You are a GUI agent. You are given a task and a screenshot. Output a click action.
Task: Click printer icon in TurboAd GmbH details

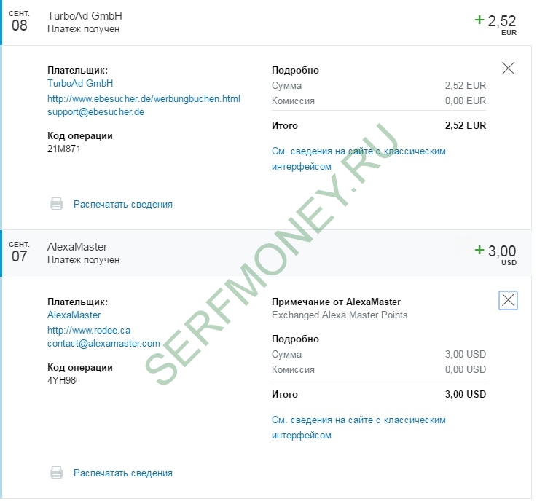pos(57,205)
